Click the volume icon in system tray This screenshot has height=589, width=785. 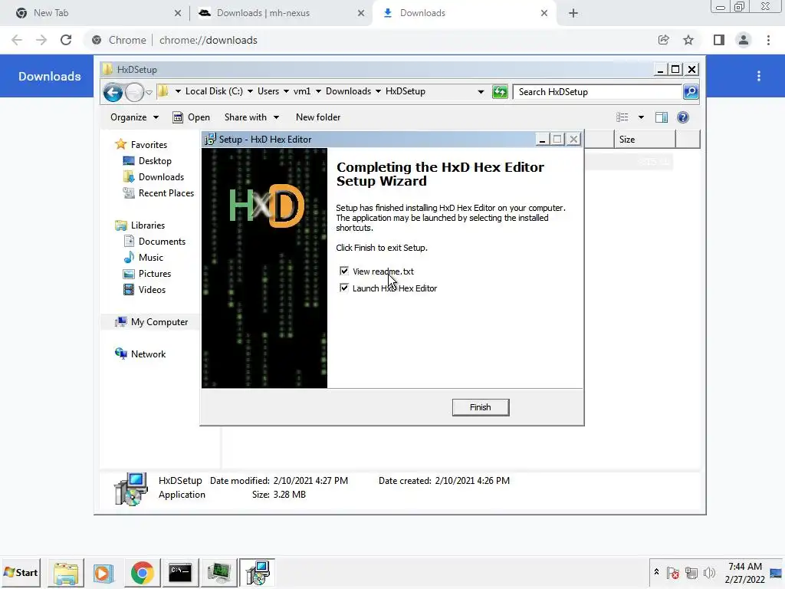pyautogui.click(x=708, y=572)
